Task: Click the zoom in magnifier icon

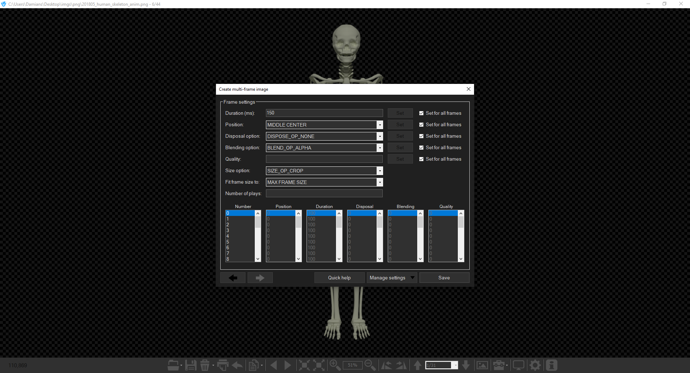Action: tap(335, 365)
